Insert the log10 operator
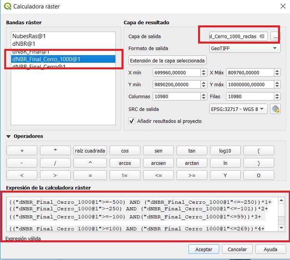290x260 pixels. (x=225, y=151)
